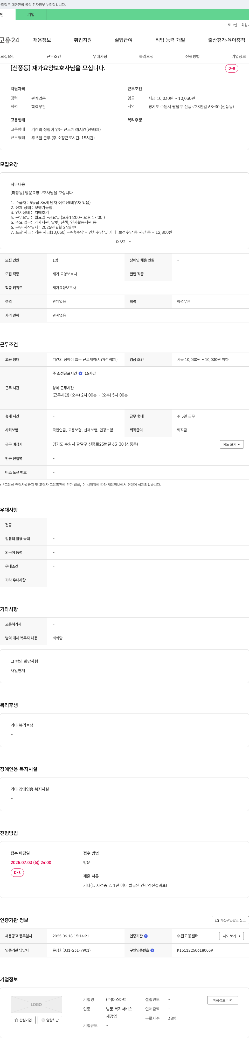This screenshot has height=1038, width=249.
Task: Expand job description with 더보기
Action: tap(124, 242)
